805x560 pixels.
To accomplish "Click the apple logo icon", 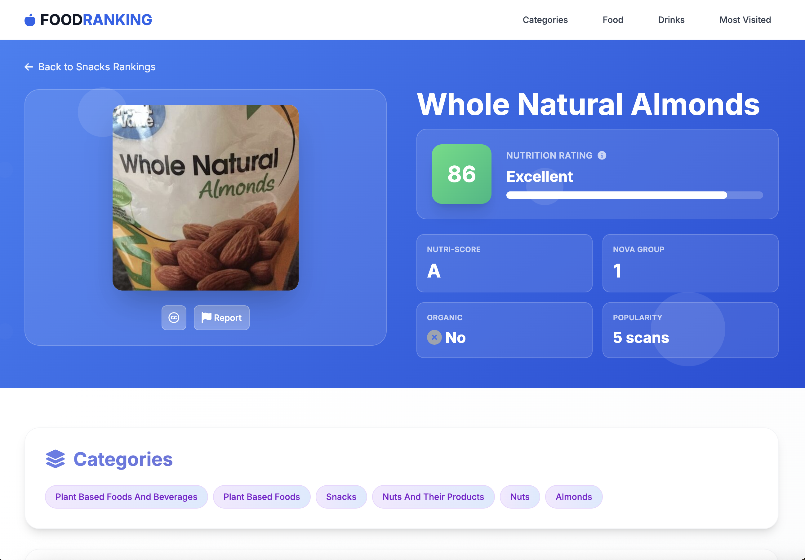I will (30, 20).
